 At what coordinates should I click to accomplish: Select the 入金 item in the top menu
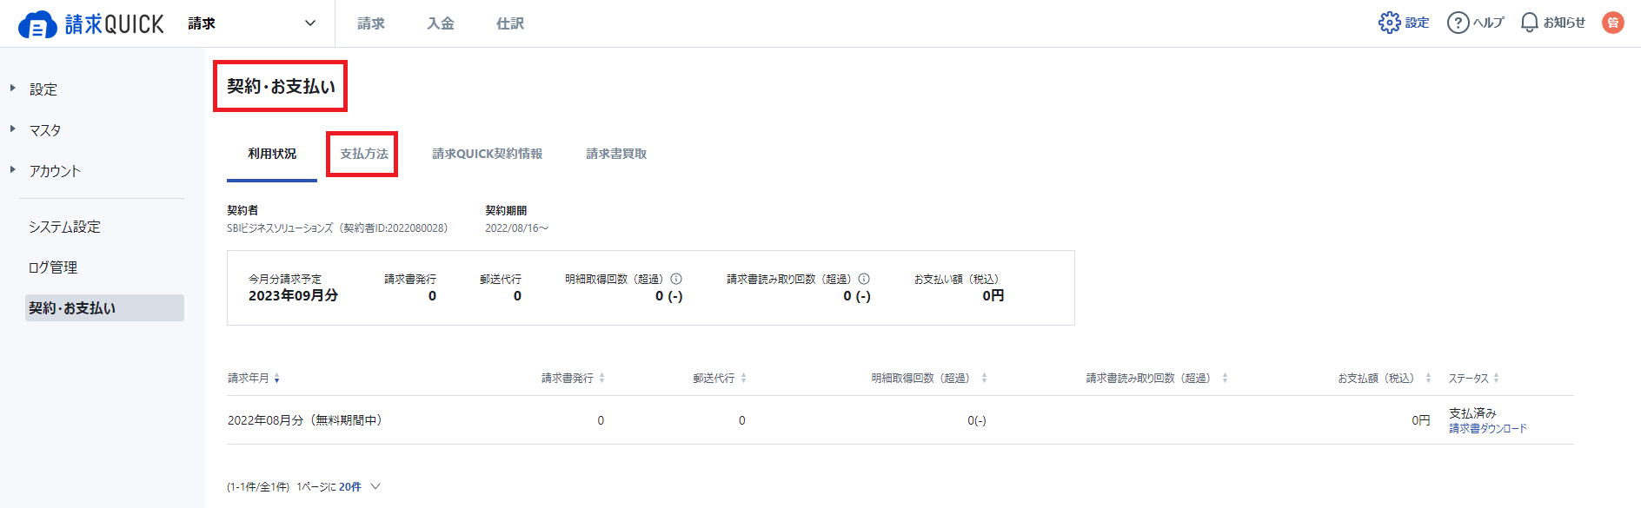(440, 23)
